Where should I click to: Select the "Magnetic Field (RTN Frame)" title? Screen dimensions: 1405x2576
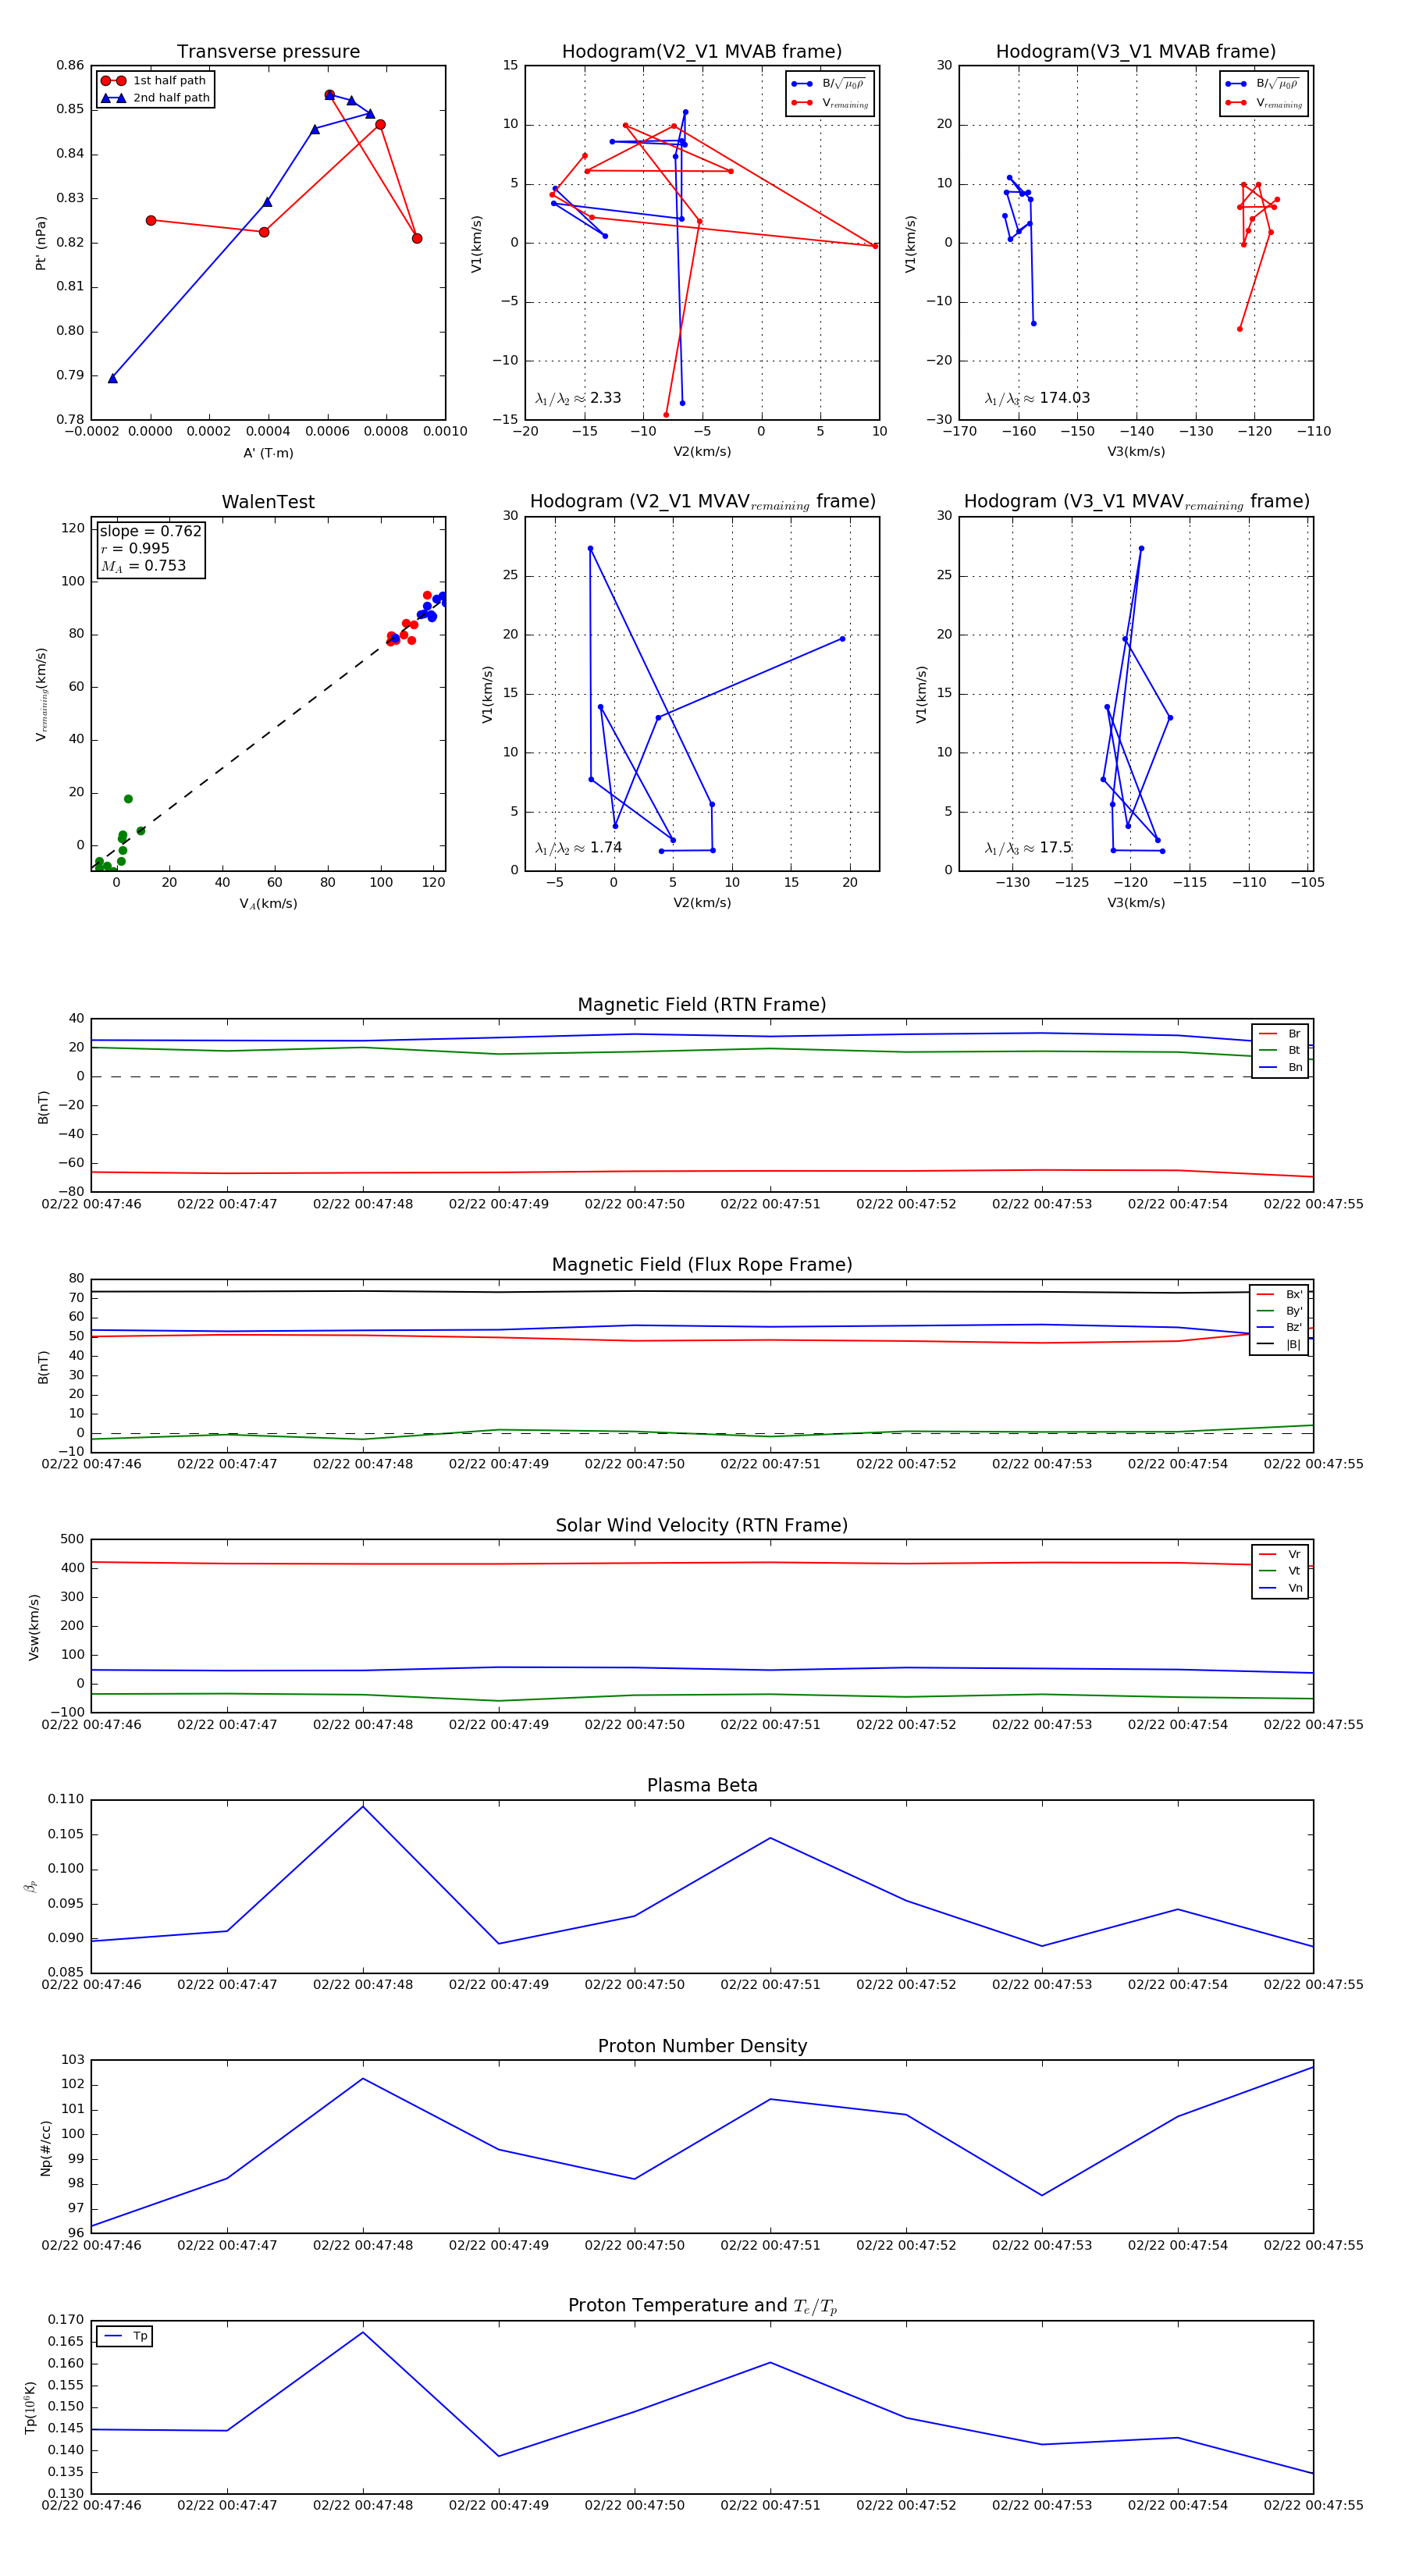click(x=702, y=1005)
